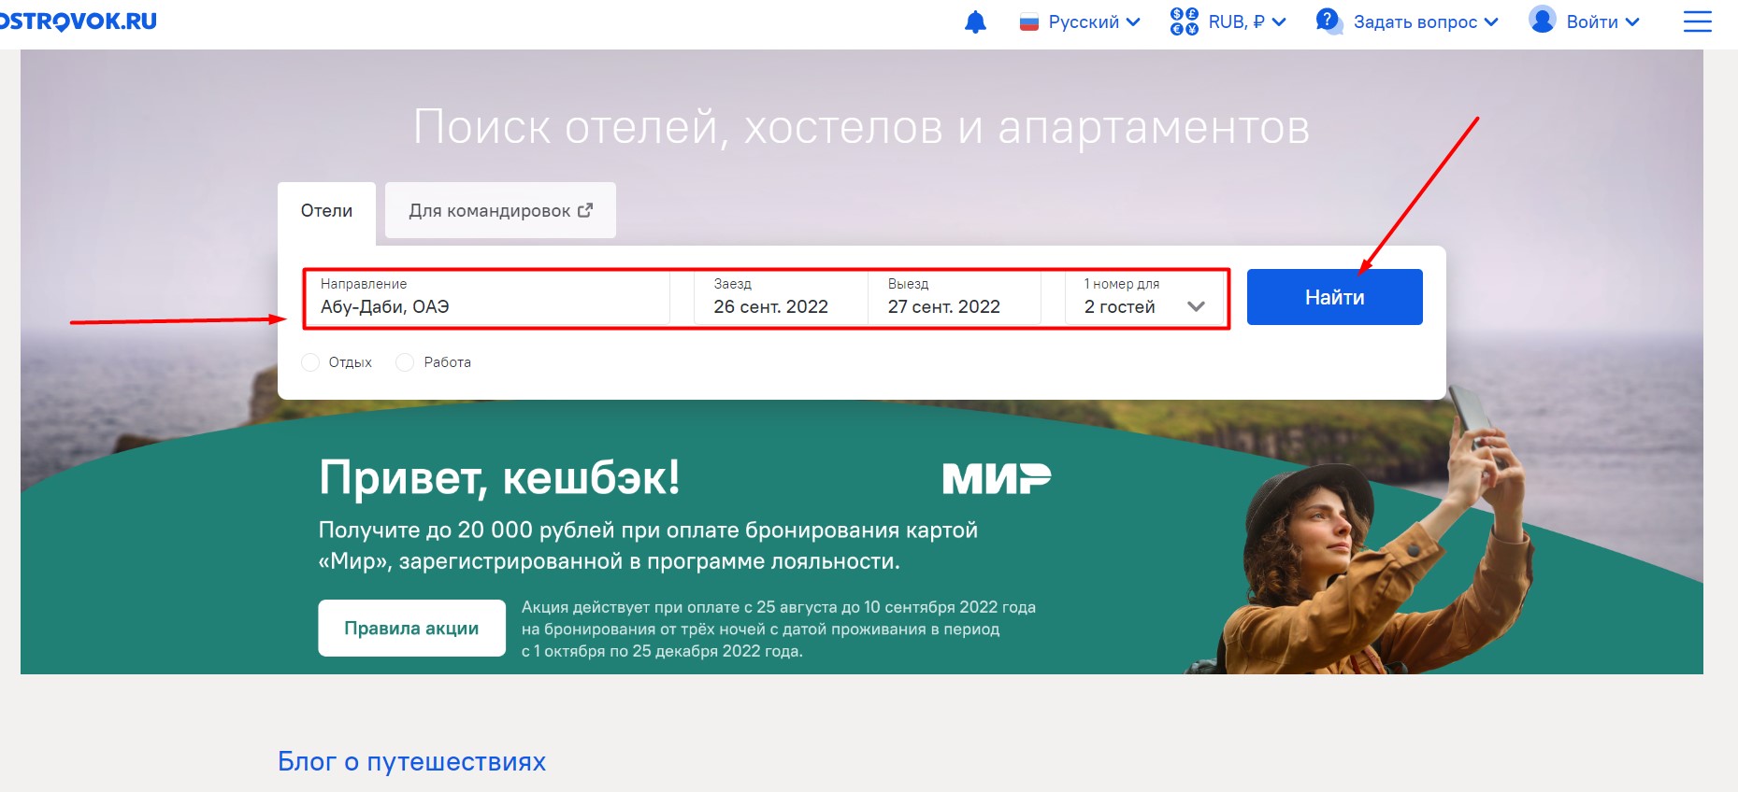The image size is (1738, 792).
Task: Click the external link icon on Для командировок
Action: coord(585,210)
